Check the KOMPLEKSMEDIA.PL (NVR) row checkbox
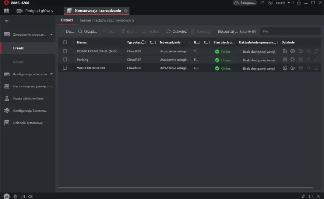Image resolution: width=324 pixels, height=199 pixels. coord(65,51)
